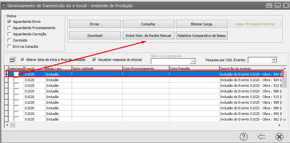Click the Pesquisa por Cód. Evento field

click(x=260, y=60)
